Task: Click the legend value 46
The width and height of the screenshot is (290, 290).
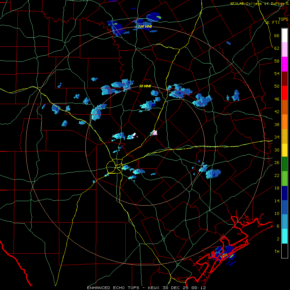Action: 277,99
